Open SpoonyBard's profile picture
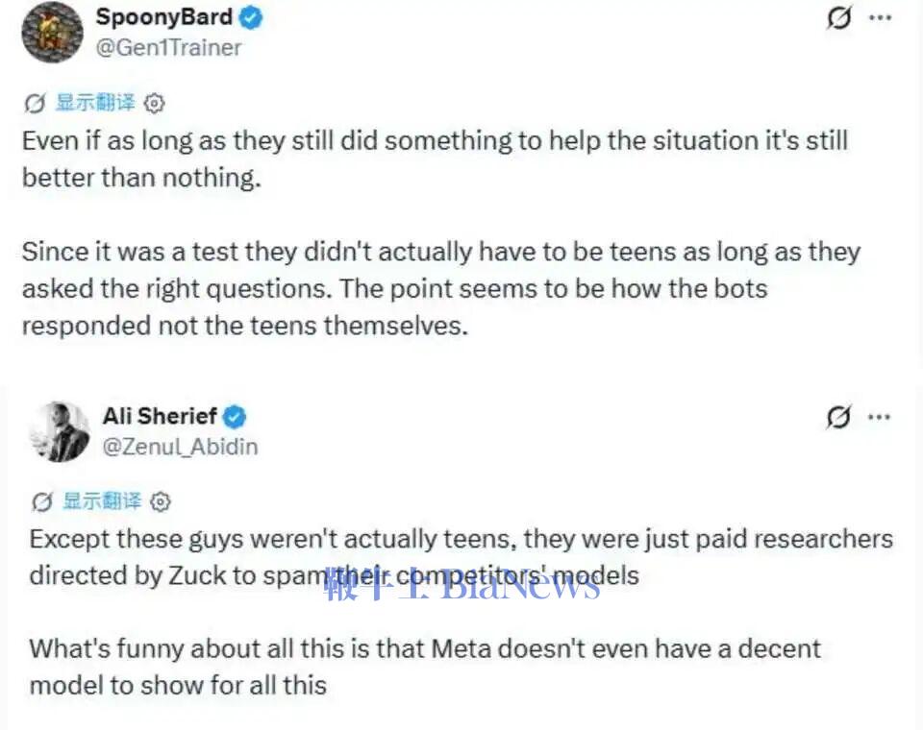923x730 pixels. click(52, 33)
